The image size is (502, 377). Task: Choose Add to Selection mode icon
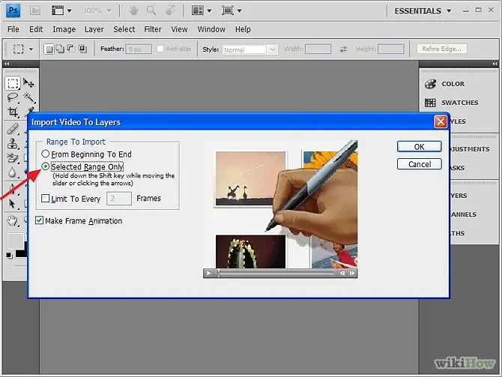[60, 49]
